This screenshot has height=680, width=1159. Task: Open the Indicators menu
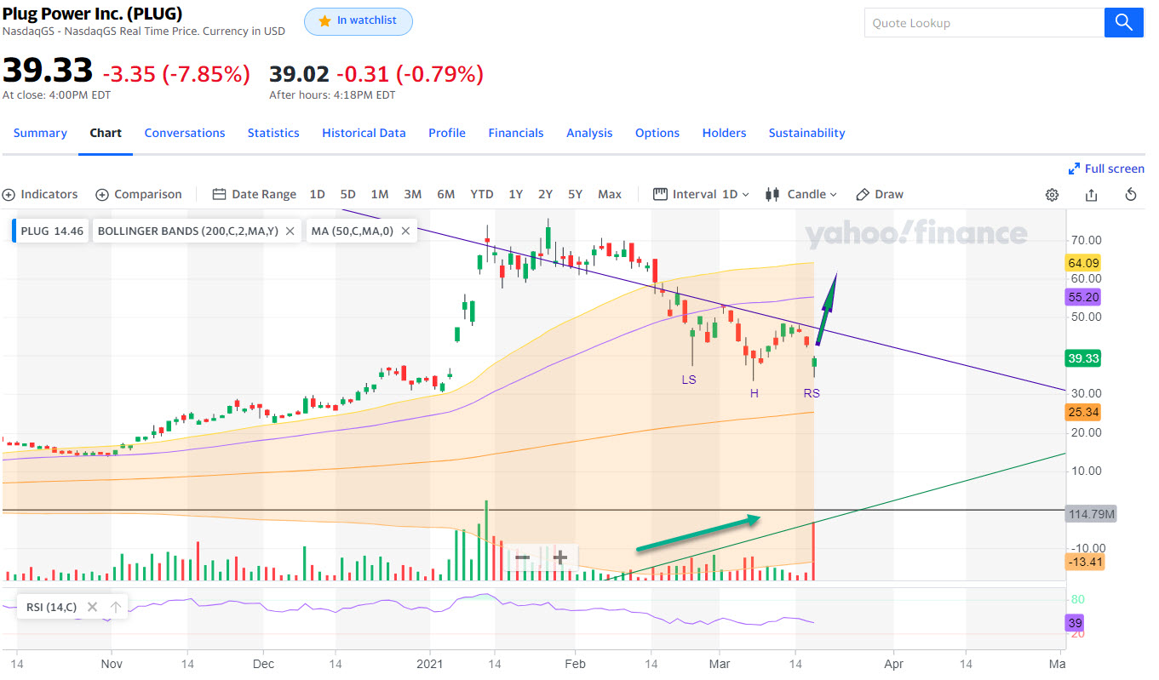[x=40, y=194]
